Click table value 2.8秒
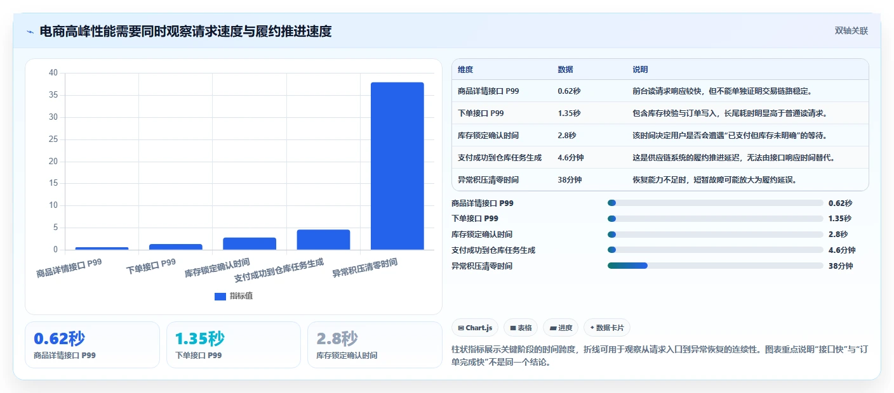The width and height of the screenshot is (894, 393). [567, 136]
